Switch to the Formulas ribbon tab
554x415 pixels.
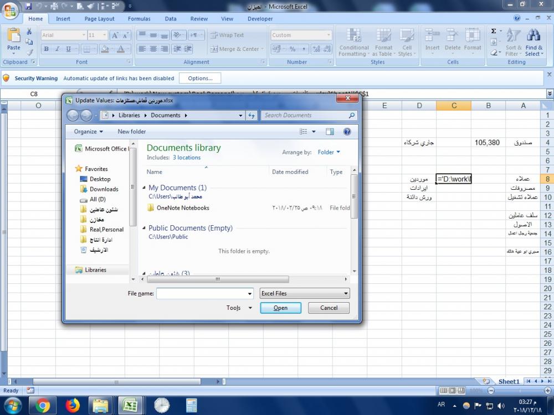[139, 19]
